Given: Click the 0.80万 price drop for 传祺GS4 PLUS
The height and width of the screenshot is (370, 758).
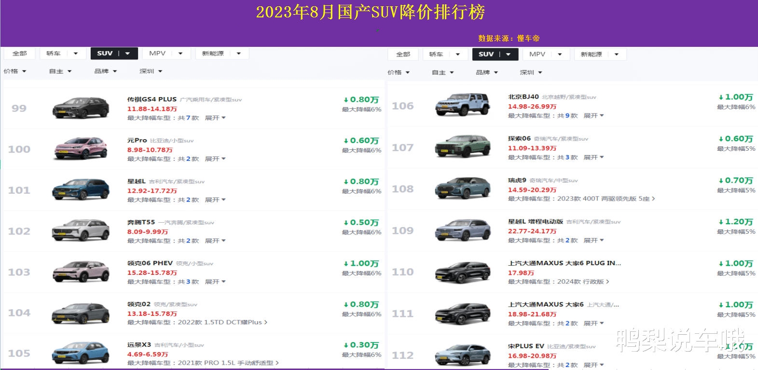Looking at the screenshot, I should 361,100.
